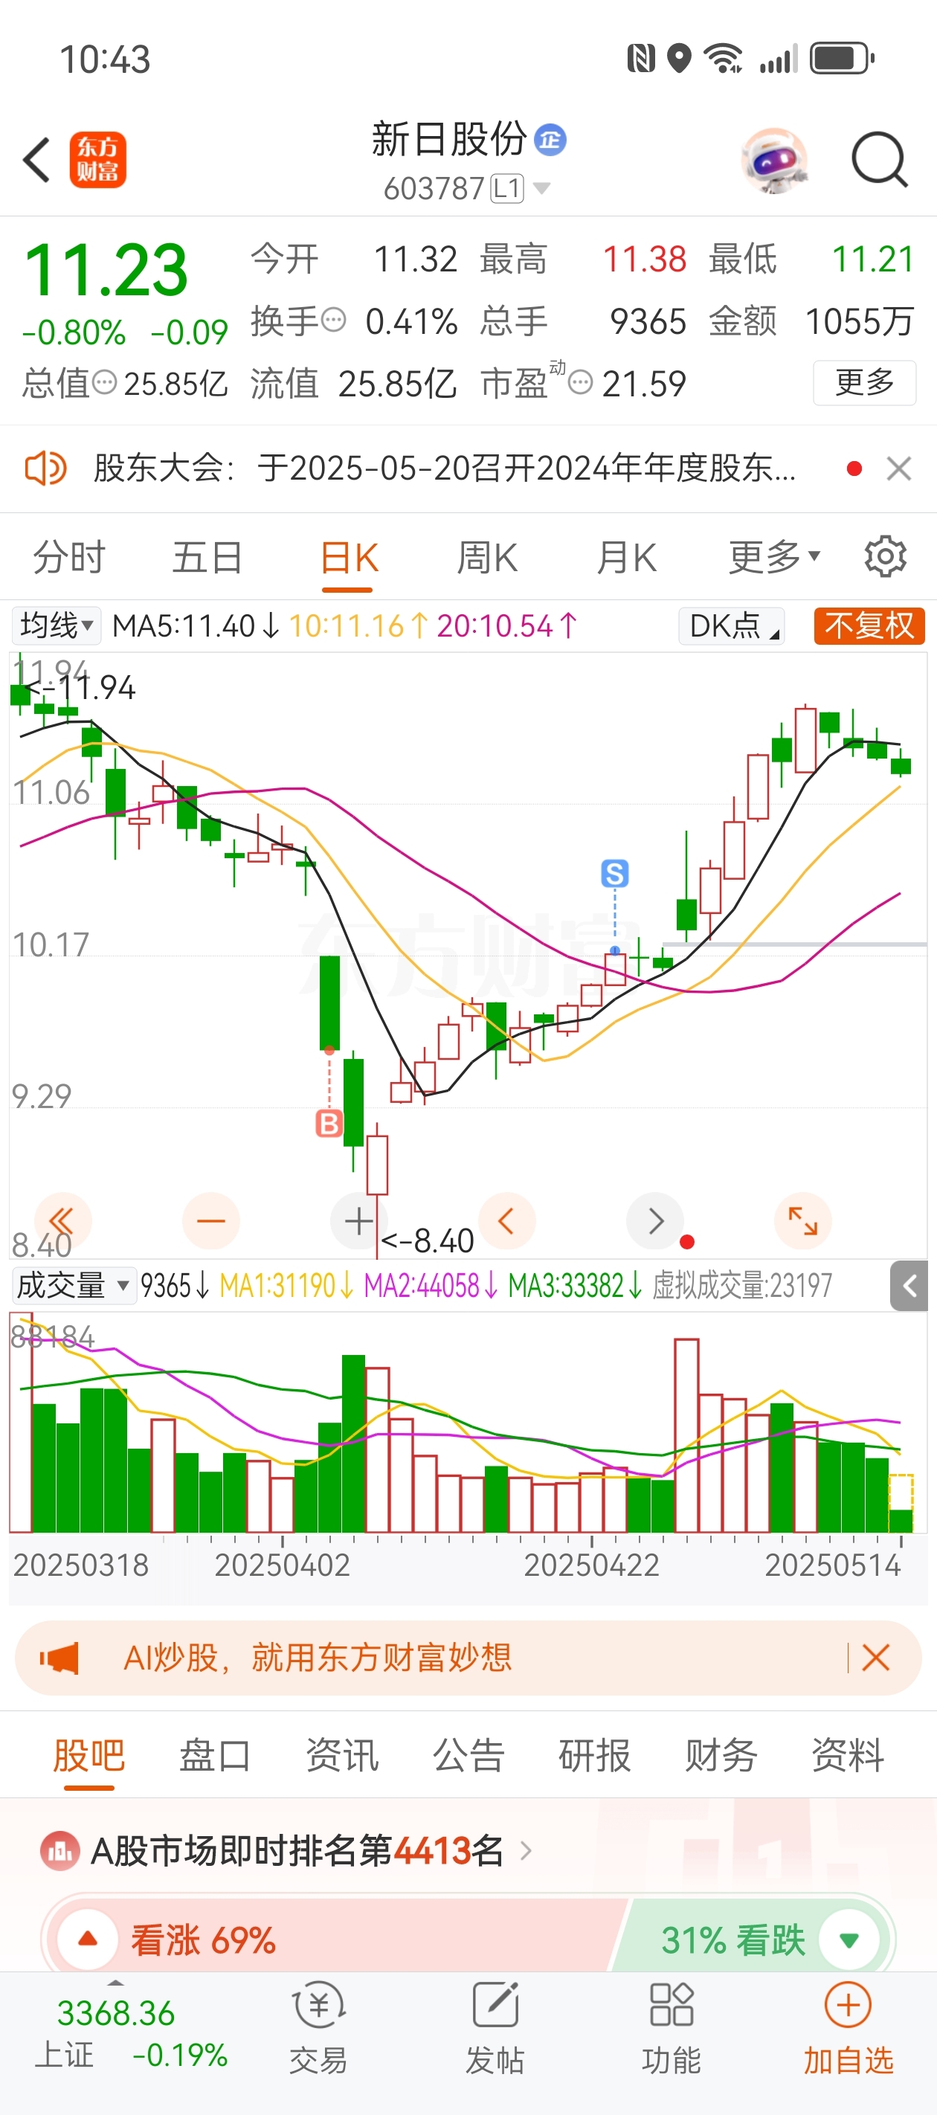
Task: Open AI炒股，就用东方财富妙想 banner
Action: click(x=468, y=1658)
